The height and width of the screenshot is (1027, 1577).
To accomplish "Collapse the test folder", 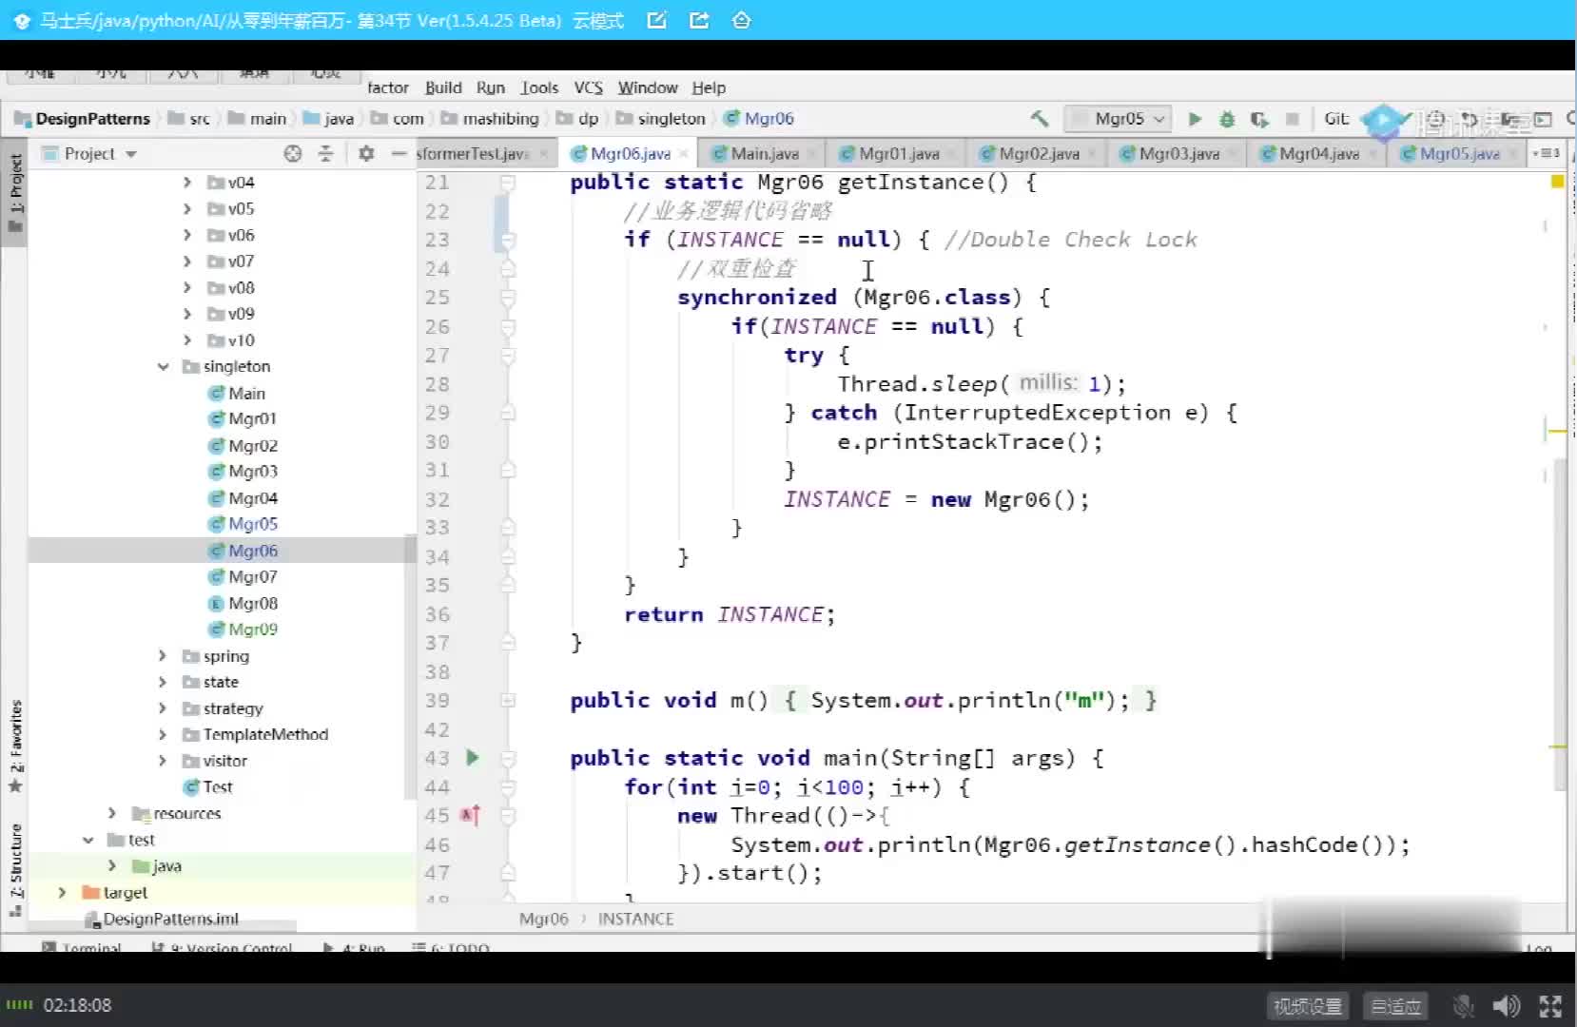I will point(88,841).
